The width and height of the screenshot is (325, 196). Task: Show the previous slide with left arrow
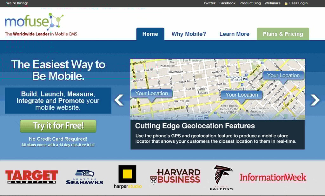(x=119, y=100)
